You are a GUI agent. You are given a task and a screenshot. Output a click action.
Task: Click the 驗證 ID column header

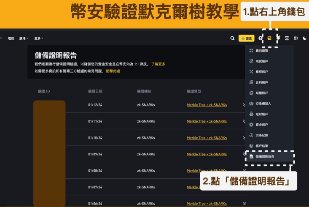click(44, 91)
